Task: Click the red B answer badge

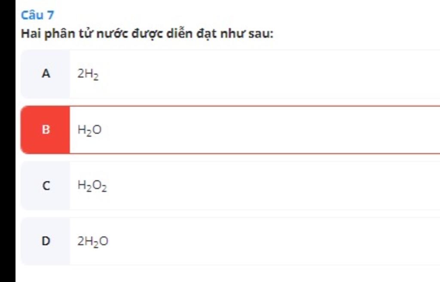Action: [x=46, y=130]
